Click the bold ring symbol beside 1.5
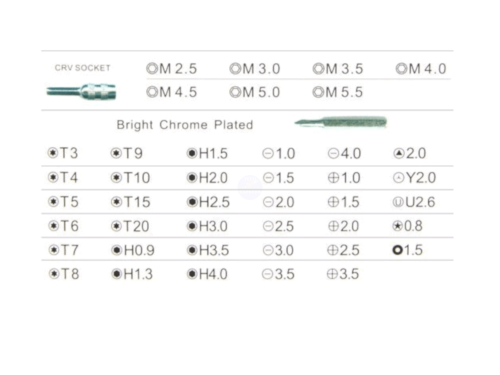Image resolution: width=500 pixels, height=375 pixels. click(x=397, y=250)
